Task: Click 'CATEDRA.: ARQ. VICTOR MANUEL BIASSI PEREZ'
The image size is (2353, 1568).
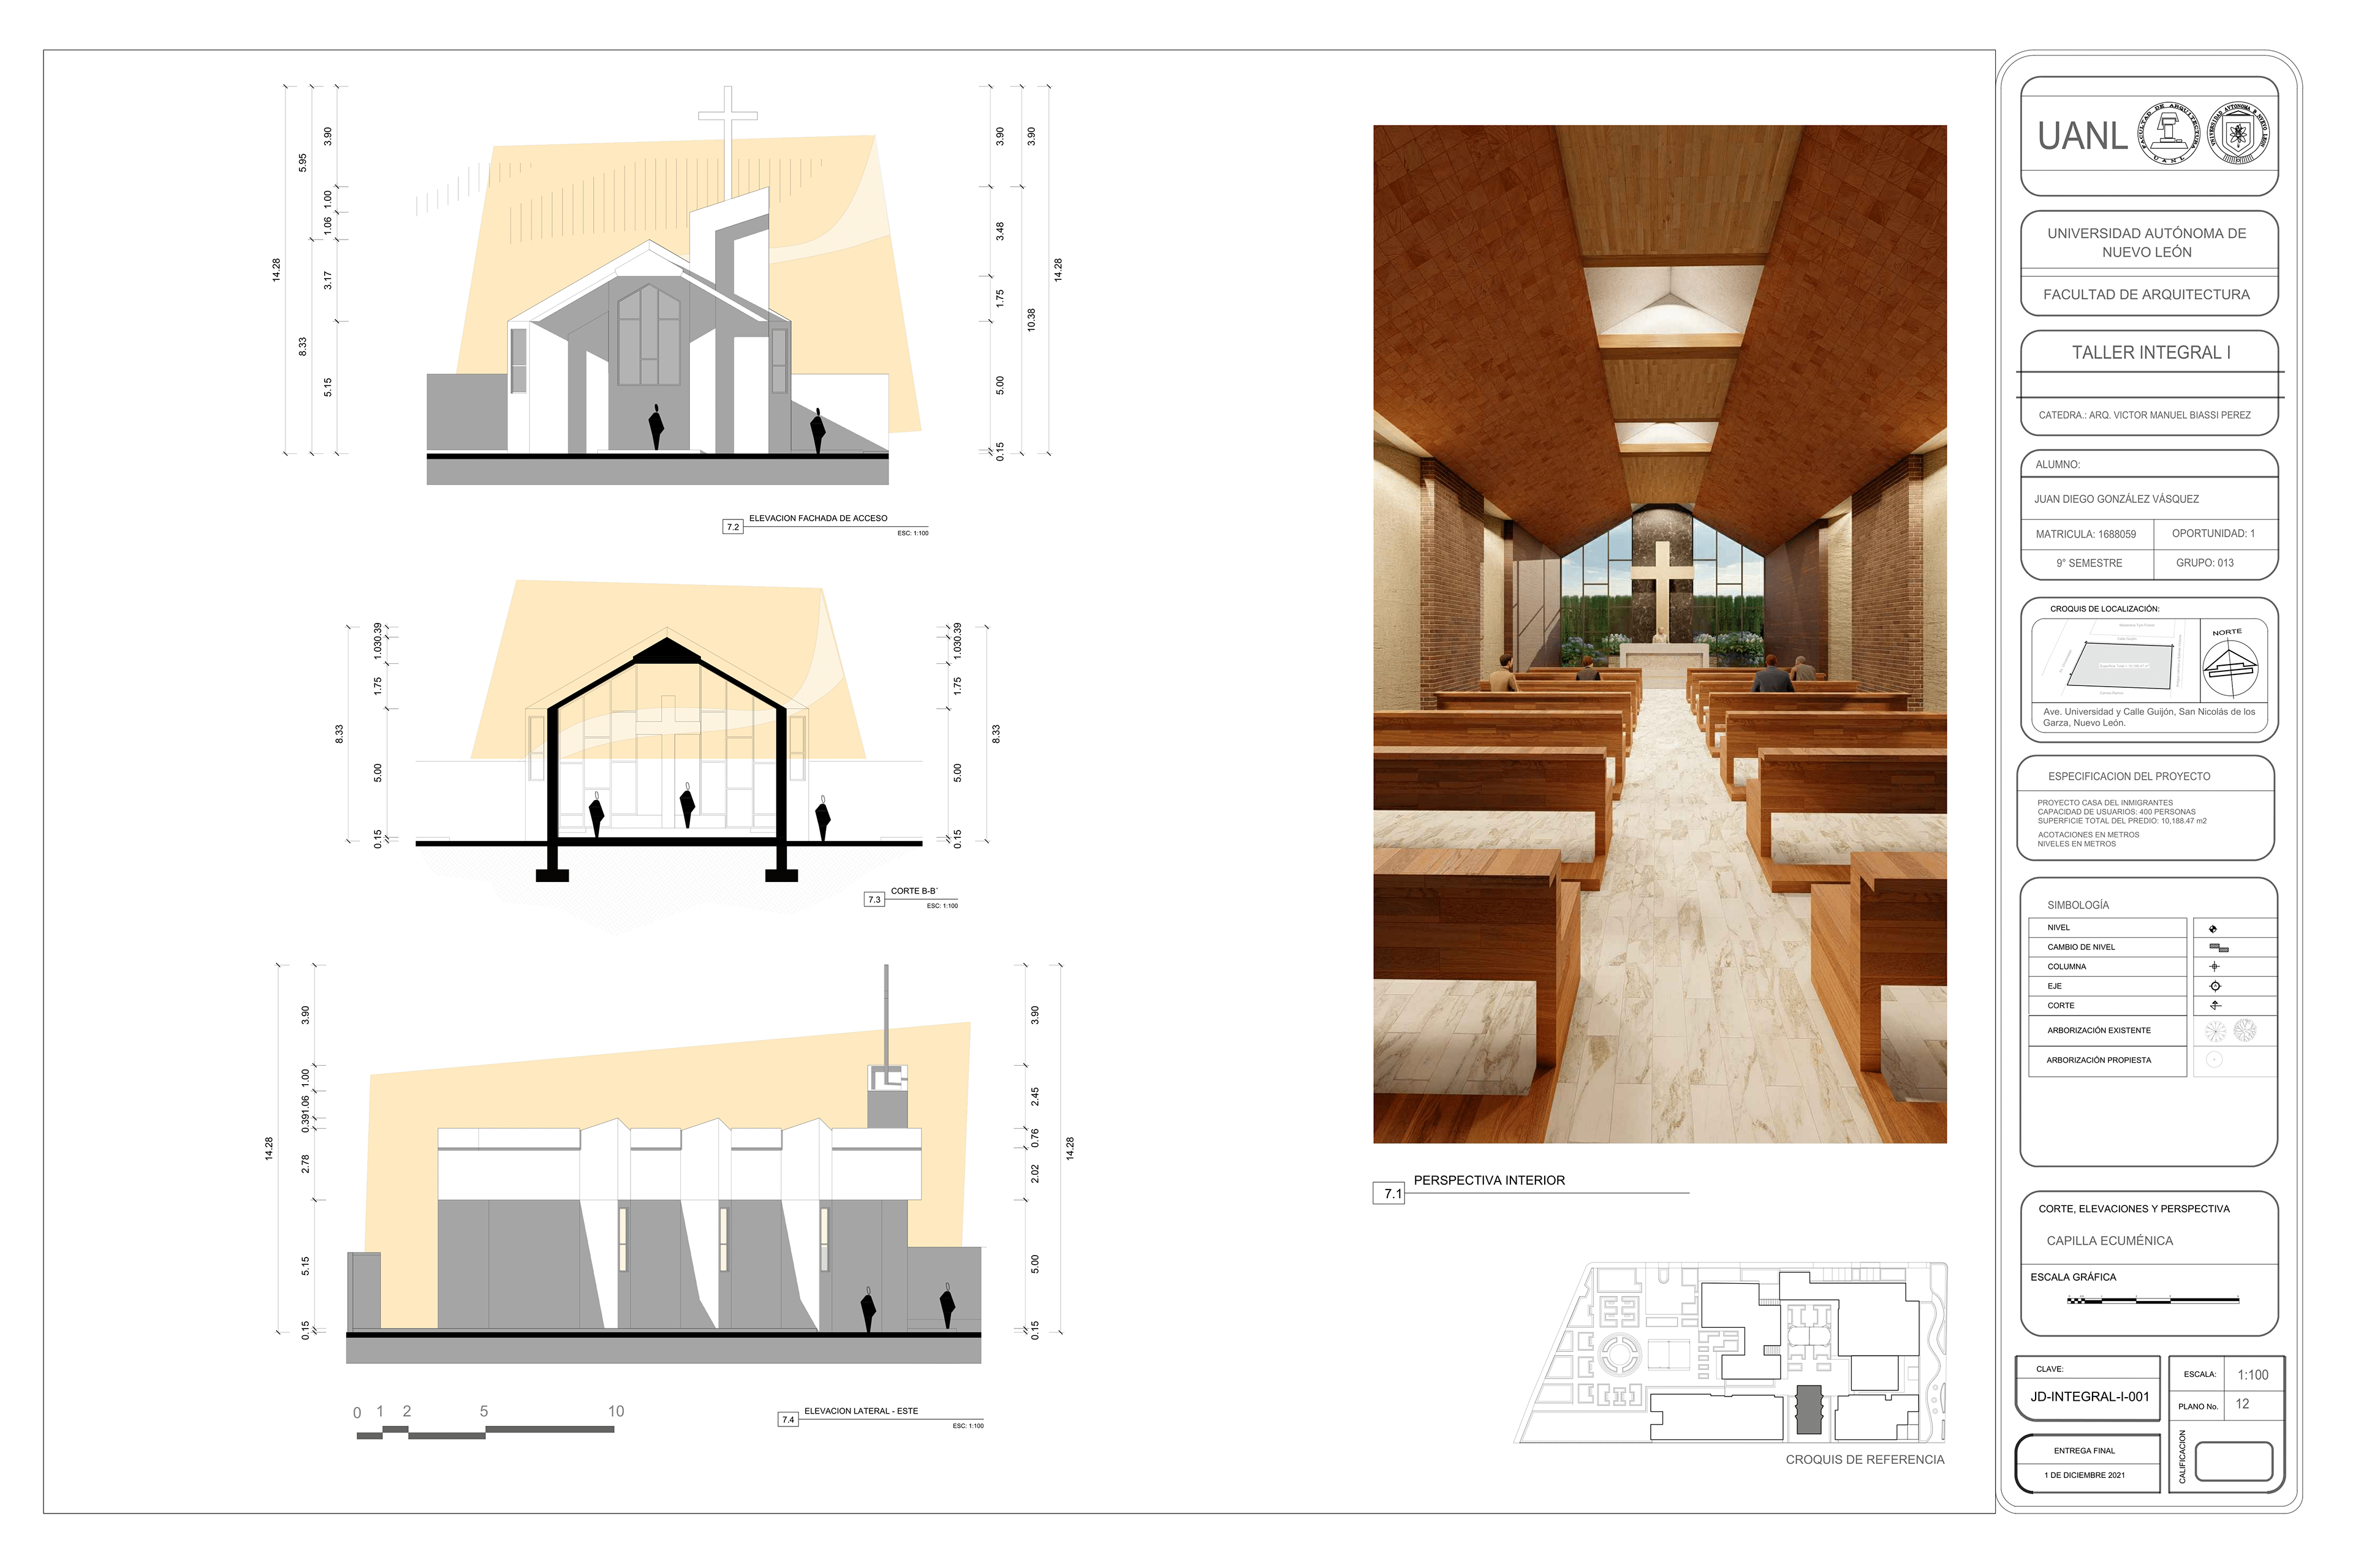Action: pyautogui.click(x=2145, y=415)
